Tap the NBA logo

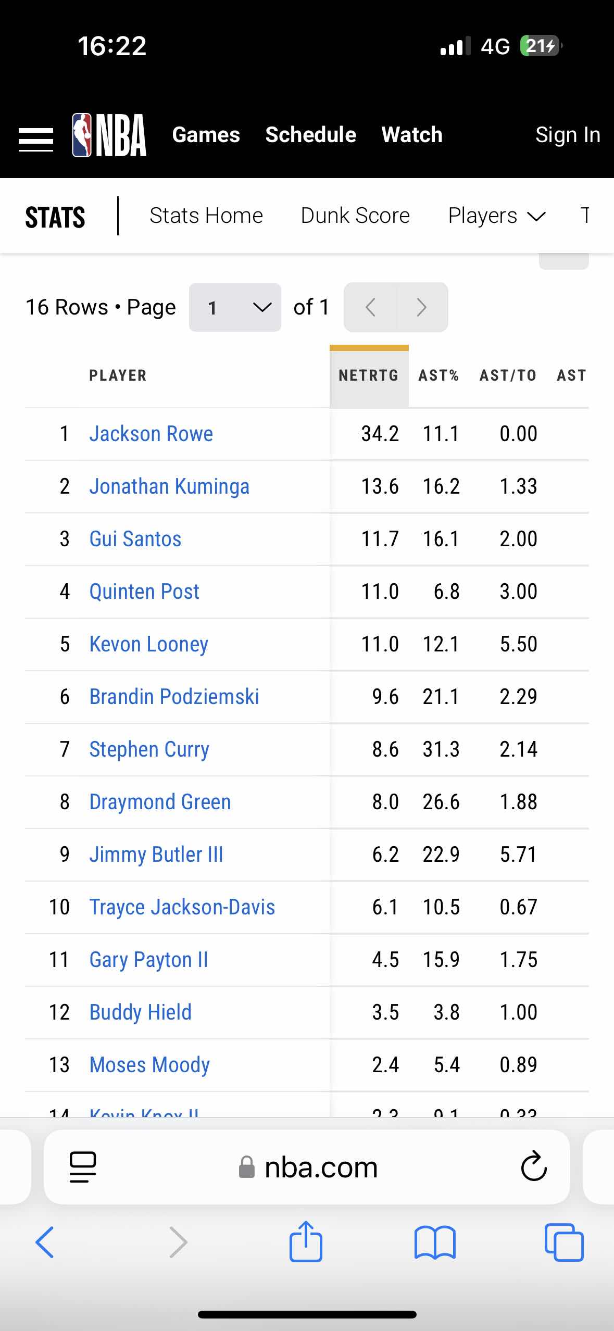(x=109, y=135)
